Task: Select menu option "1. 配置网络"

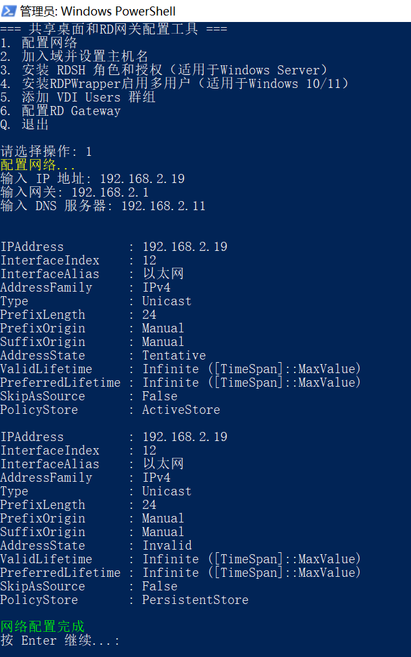Action: point(39,43)
